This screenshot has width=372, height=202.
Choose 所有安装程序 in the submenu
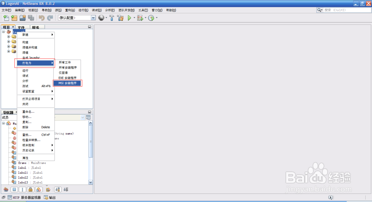click(x=67, y=67)
